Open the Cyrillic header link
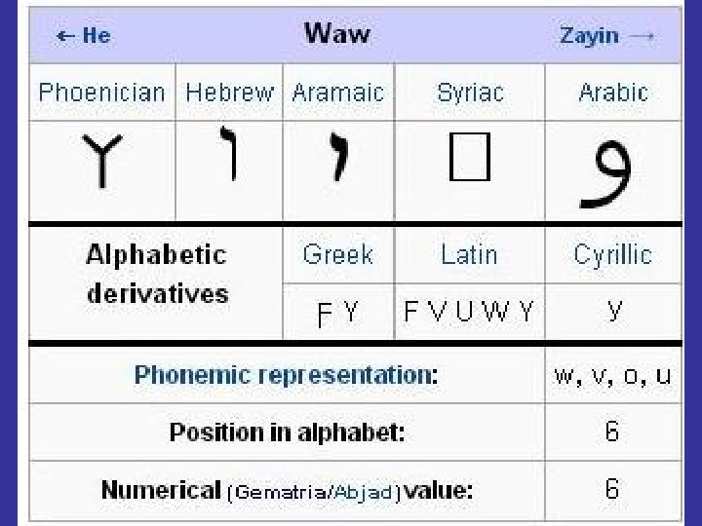Screen dimensions: 702x526 coord(612,255)
